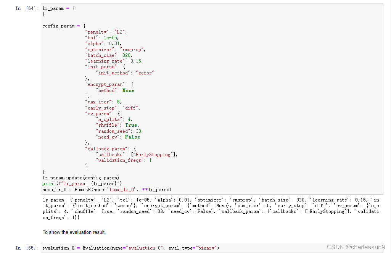391x253 pixels.
Task: Click the True value for shuffle
Action: pyautogui.click(x=131, y=125)
